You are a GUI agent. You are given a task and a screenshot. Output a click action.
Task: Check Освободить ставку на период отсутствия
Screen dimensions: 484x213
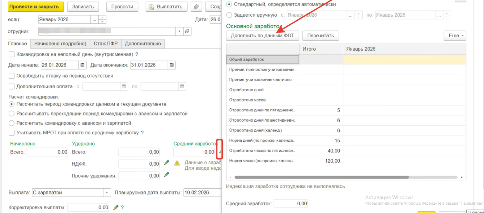click(x=12, y=76)
